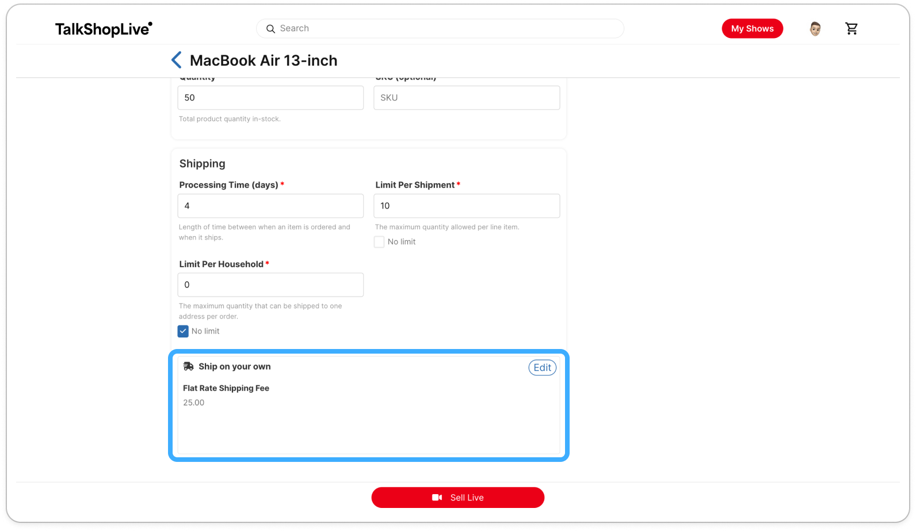Click the shipping truck icon
The height and width of the screenshot is (531, 916).
point(188,366)
